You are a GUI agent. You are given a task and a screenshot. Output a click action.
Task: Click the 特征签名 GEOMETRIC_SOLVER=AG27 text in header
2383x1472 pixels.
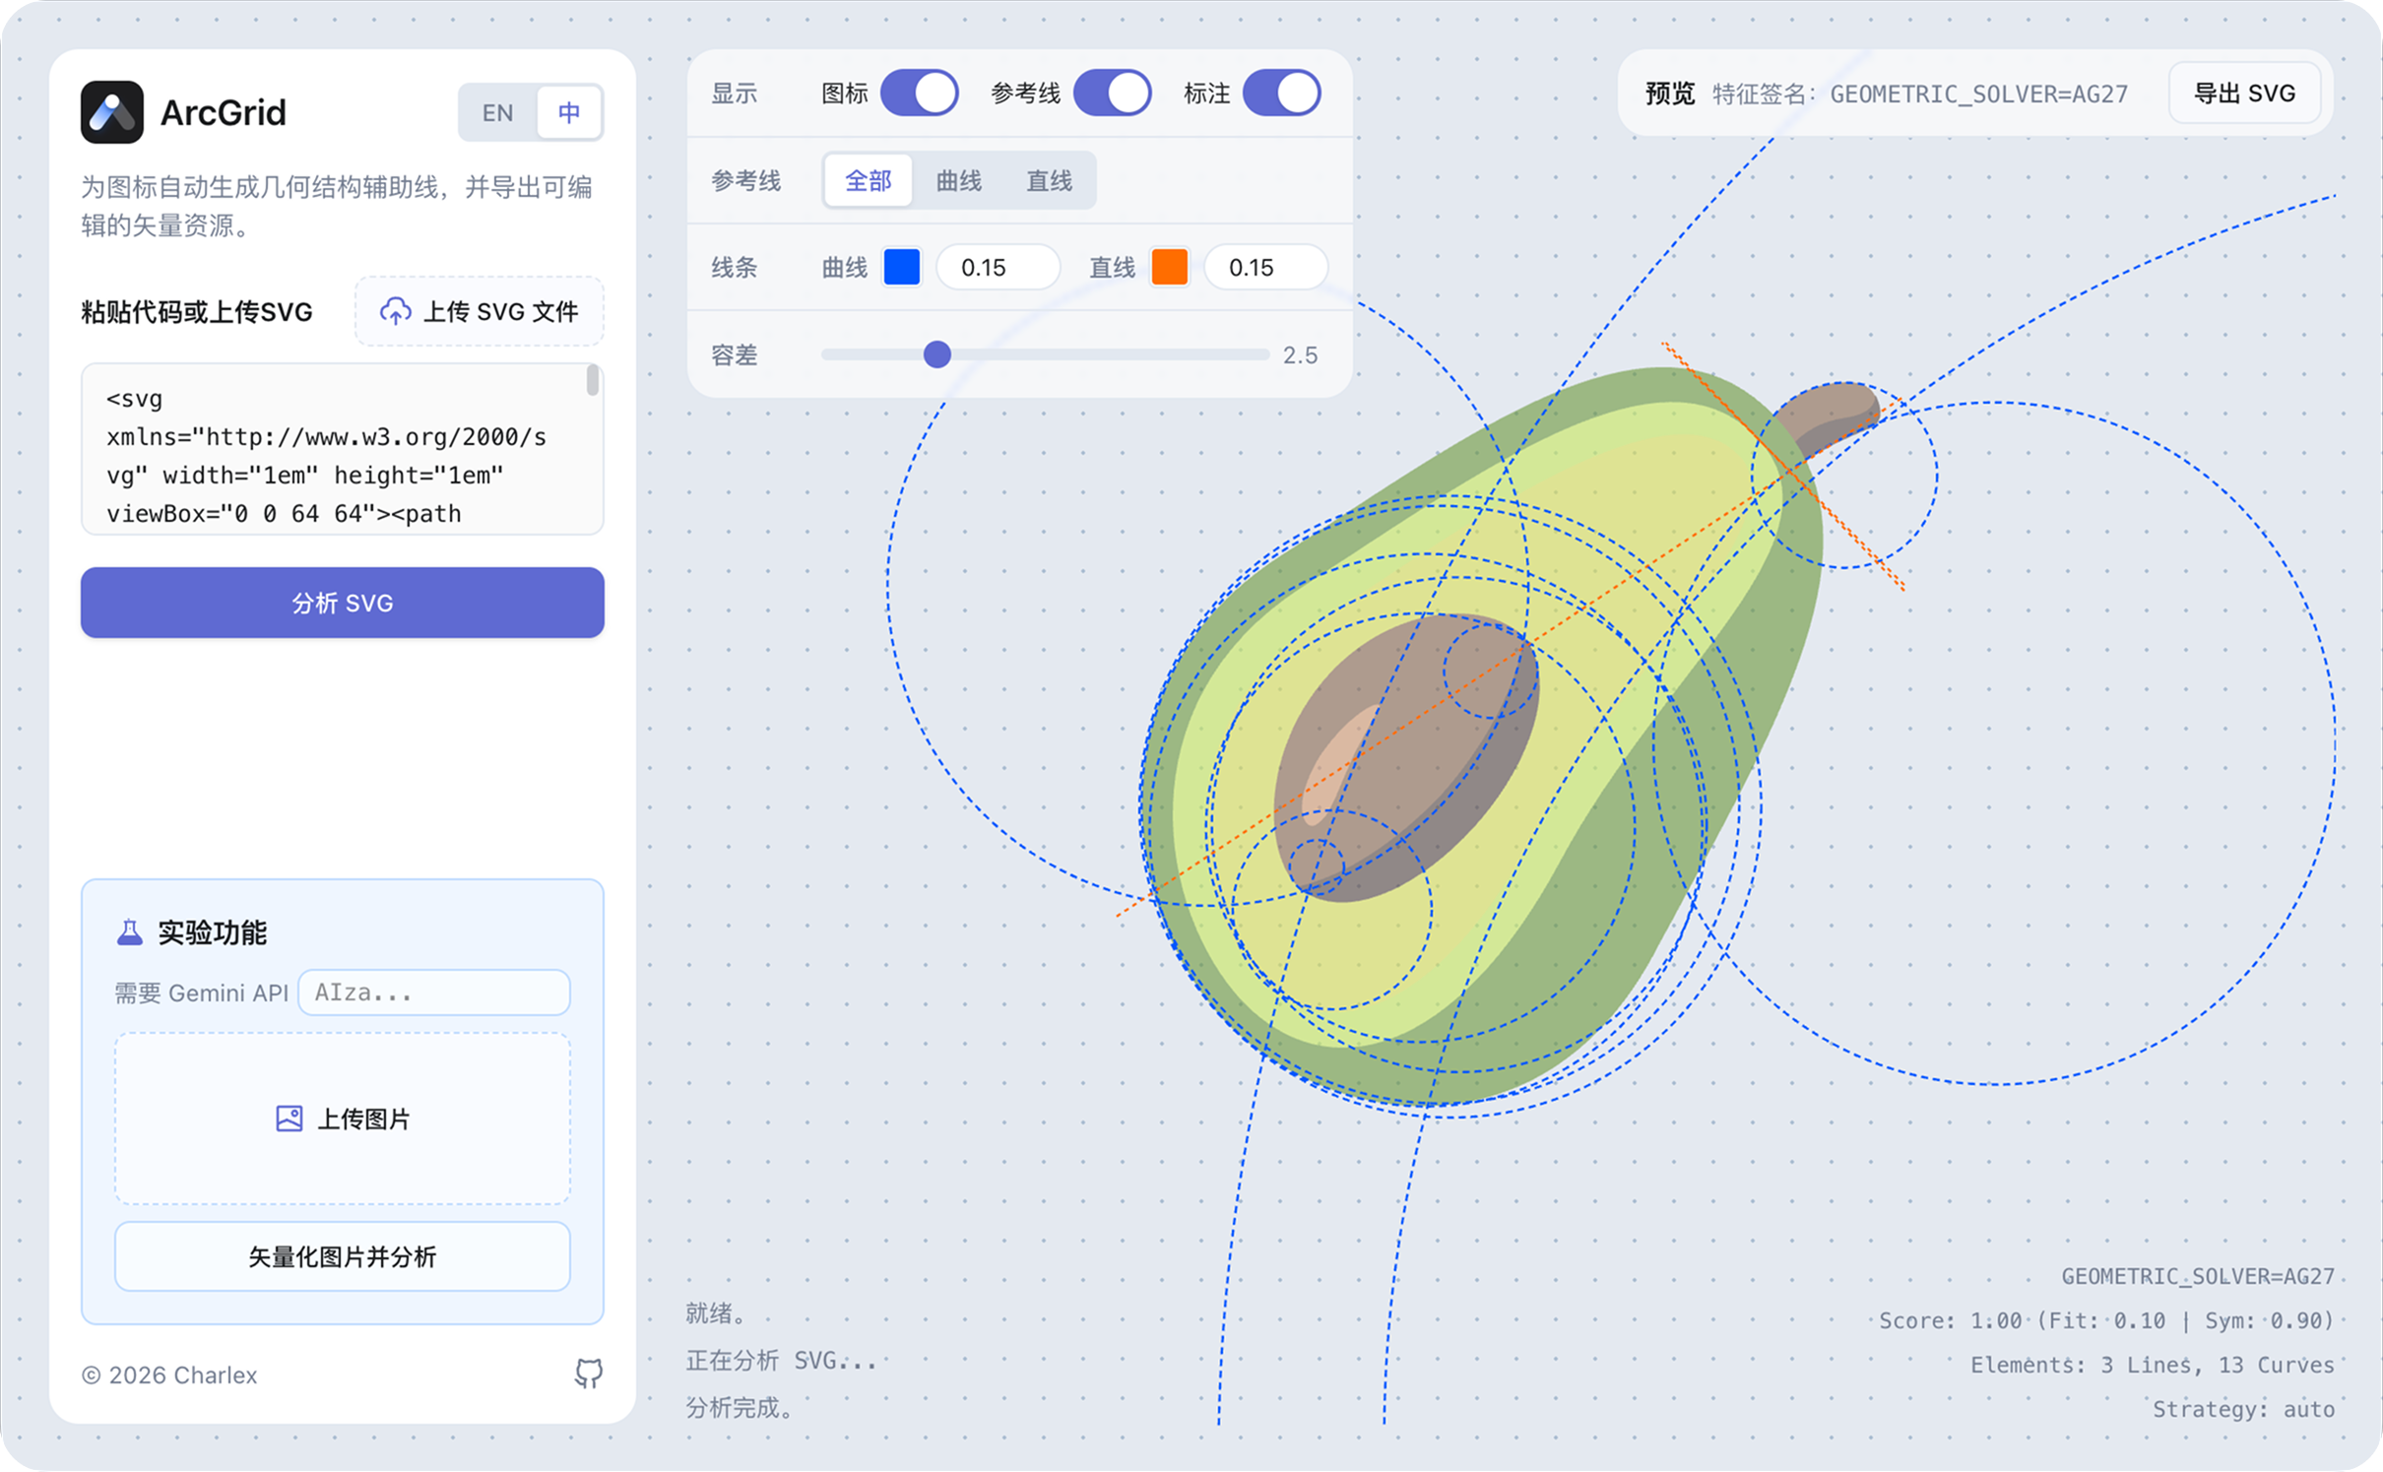tap(1920, 94)
